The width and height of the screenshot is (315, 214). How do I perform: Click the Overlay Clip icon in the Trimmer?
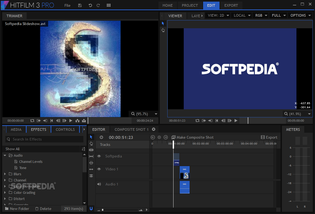84,121
